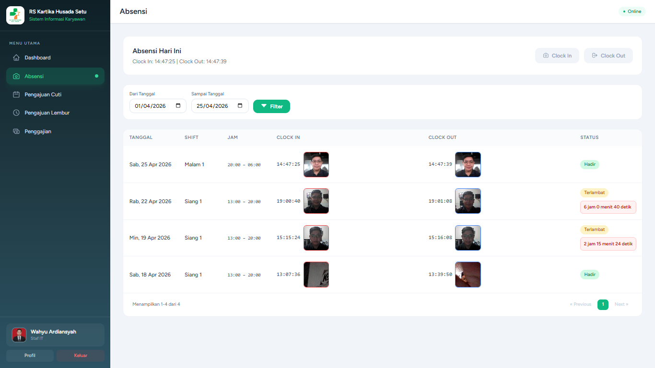Click the « Previous pagination link
This screenshot has width=655, height=368.
click(581, 304)
